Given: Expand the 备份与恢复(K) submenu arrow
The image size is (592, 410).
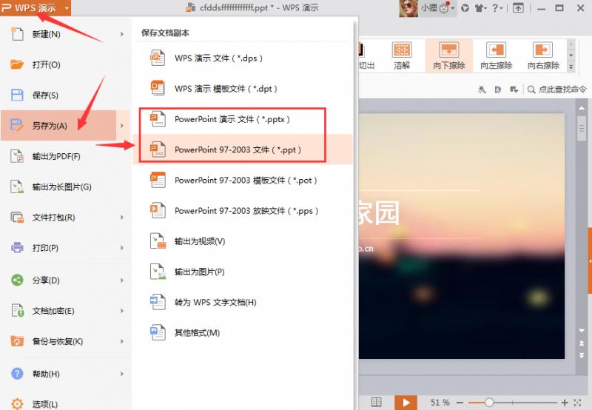Looking at the screenshot, I should [121, 341].
